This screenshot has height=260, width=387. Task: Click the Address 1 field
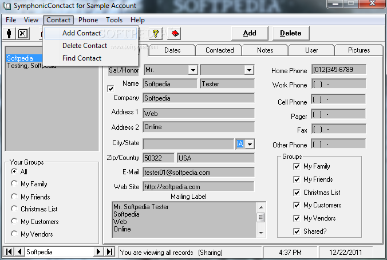point(199,113)
